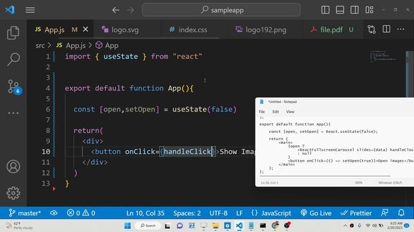Viewport: 414px width, 232px height.
Task: Click the master* branch in status bar
Action: (25, 213)
